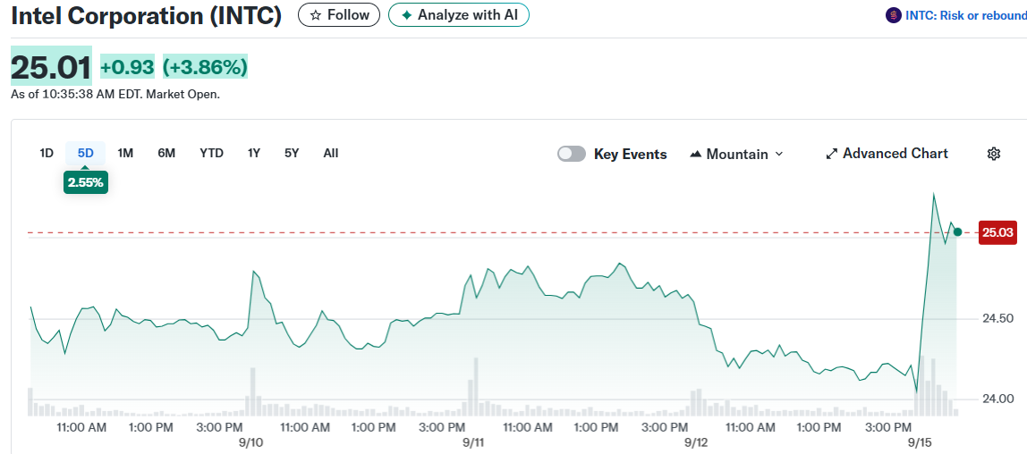
Task: Click the 9/10 date axis label
Action: (250, 443)
